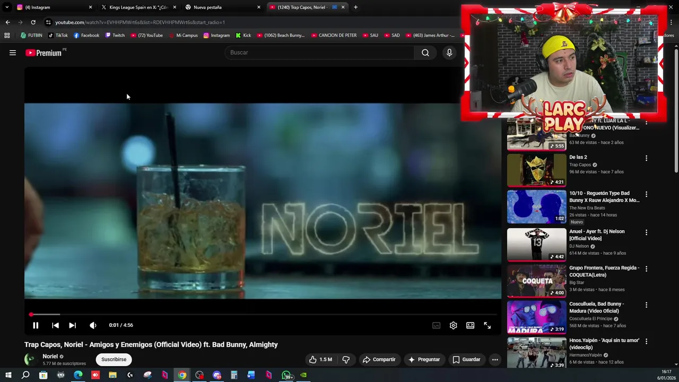Click the video progress bar
Image resolution: width=679 pixels, height=382 pixels.
[x=263, y=315]
